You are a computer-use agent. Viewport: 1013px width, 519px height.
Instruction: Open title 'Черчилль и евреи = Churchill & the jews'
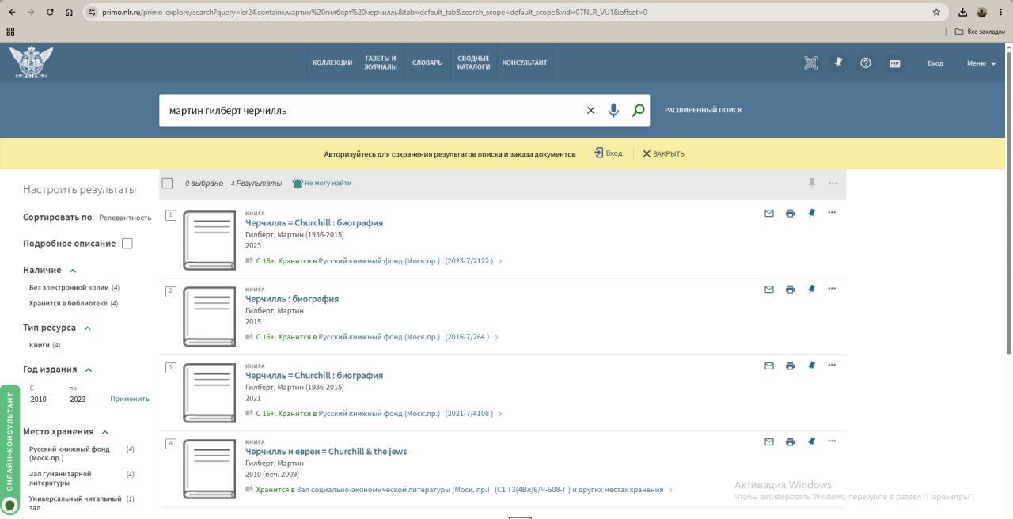point(326,452)
